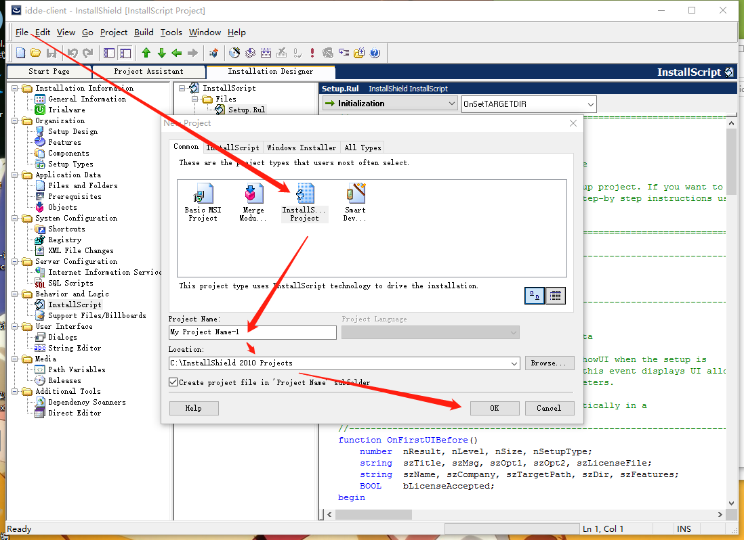Viewport: 744px width, 540px height.
Task: Click the Browse... button for location
Action: [x=549, y=363]
